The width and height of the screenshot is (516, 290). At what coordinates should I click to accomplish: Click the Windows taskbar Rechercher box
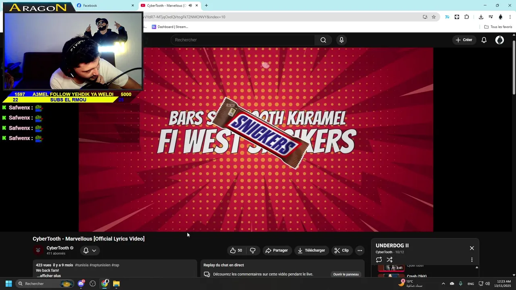coord(45,284)
